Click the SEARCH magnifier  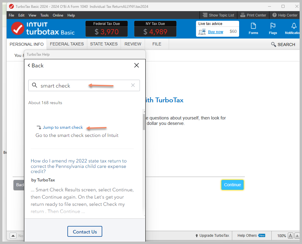[x=273, y=45]
